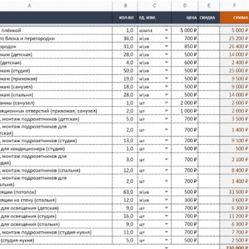249x249 pixels.
Task: Select column E header
Action: [x=209, y=6]
